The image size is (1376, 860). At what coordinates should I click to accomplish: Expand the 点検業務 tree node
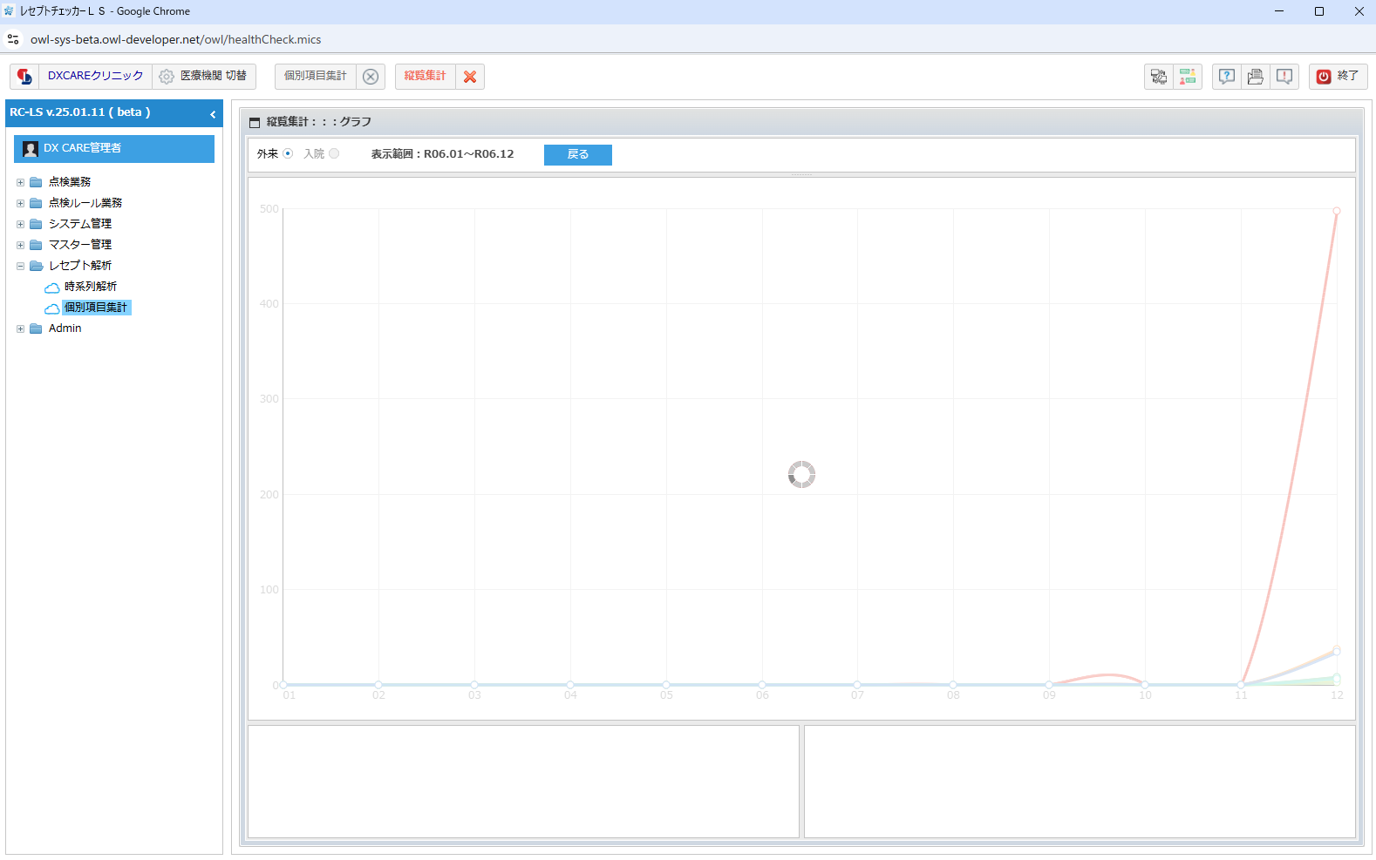click(x=20, y=182)
